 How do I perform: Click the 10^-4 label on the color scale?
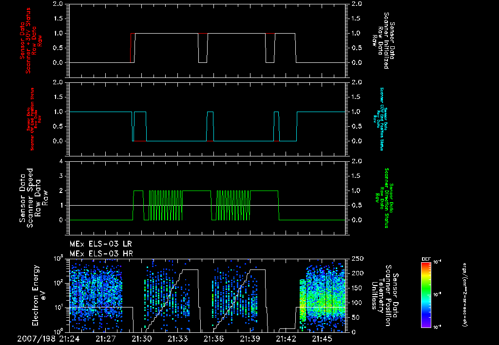pos(437,262)
